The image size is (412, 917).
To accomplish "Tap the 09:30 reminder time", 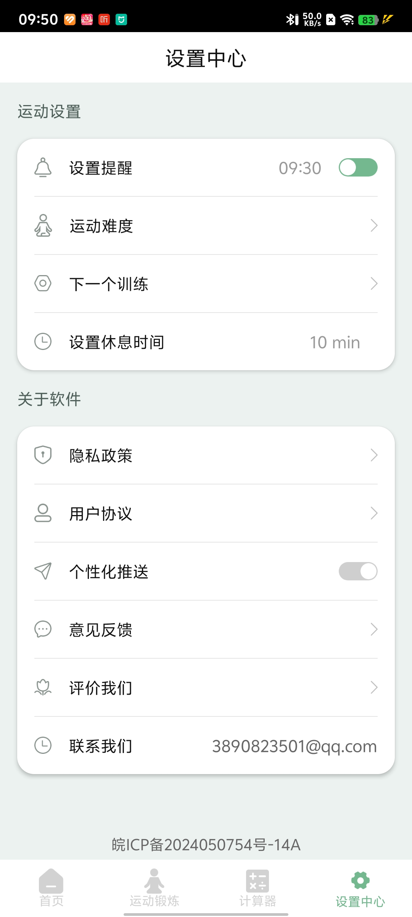I will point(300,168).
